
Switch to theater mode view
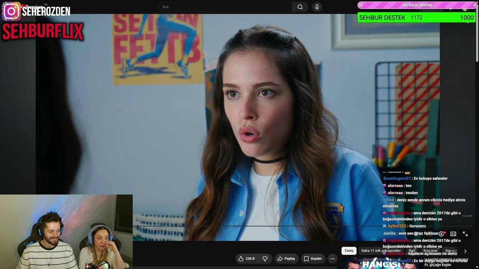pyautogui.click(x=453, y=234)
